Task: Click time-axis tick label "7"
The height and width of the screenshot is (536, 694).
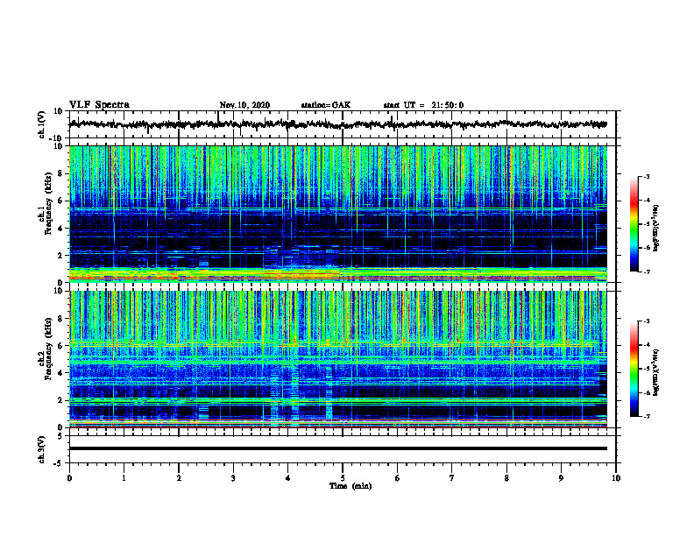Action: pos(452,478)
